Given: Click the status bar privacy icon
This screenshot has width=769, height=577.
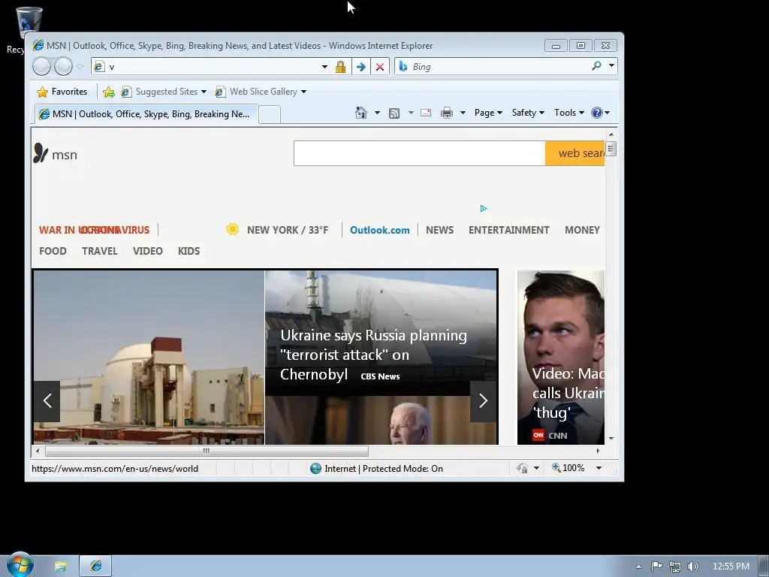Looking at the screenshot, I should click(522, 469).
